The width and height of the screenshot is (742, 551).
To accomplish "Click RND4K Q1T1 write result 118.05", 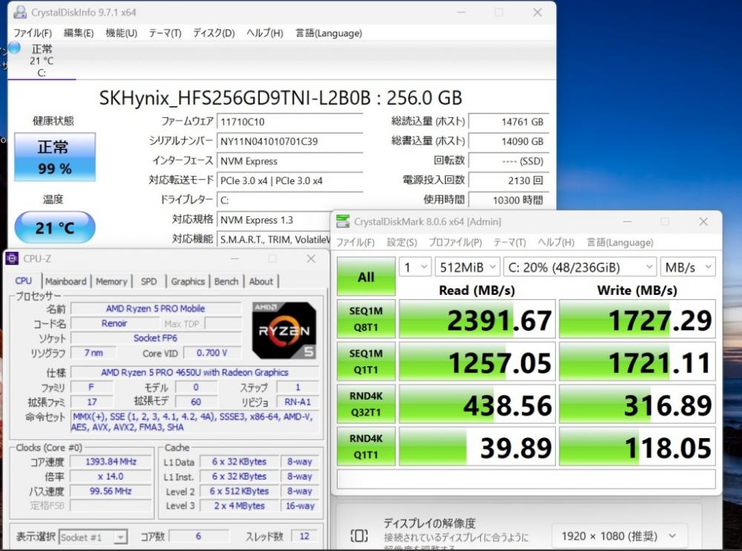I will click(x=637, y=447).
